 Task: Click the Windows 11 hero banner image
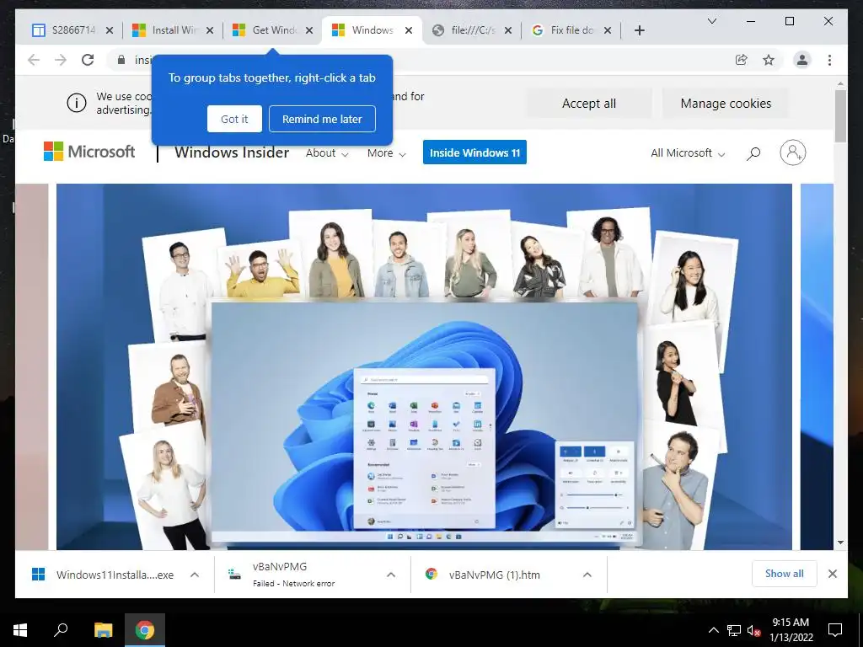tap(424, 366)
